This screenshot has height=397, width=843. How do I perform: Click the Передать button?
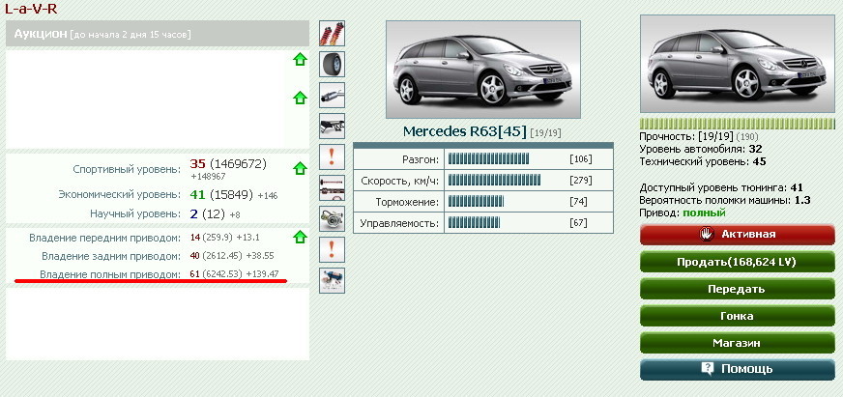click(x=737, y=289)
